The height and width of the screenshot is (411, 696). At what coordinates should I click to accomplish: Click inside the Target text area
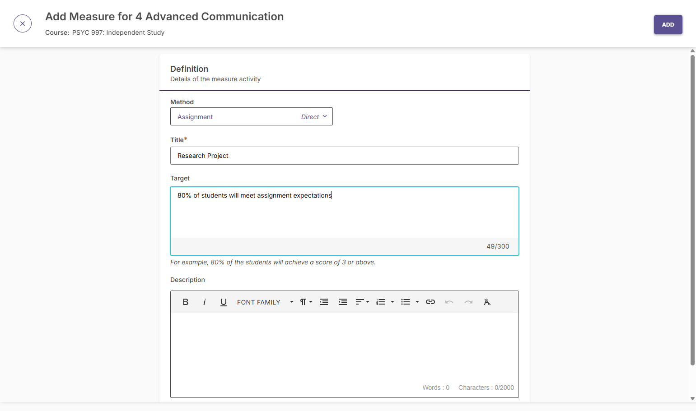pyautogui.click(x=345, y=213)
